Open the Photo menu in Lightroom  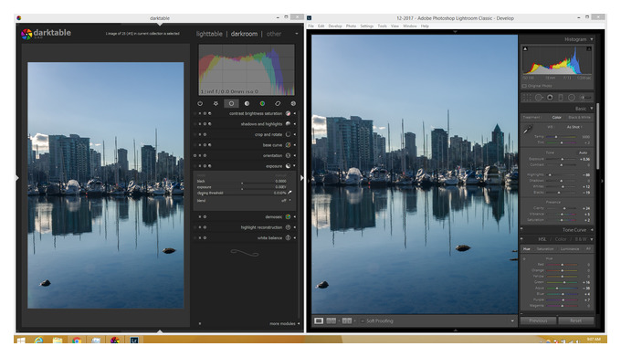(351, 26)
